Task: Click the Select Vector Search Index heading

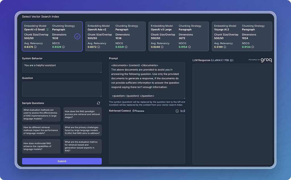Action: click(41, 16)
